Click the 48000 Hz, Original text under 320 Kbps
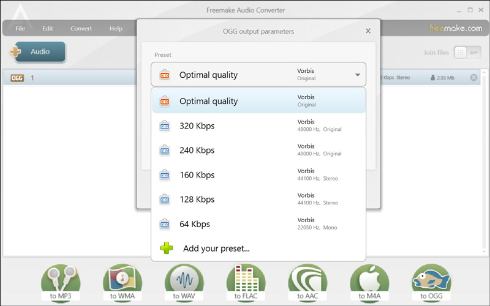 pyautogui.click(x=319, y=129)
